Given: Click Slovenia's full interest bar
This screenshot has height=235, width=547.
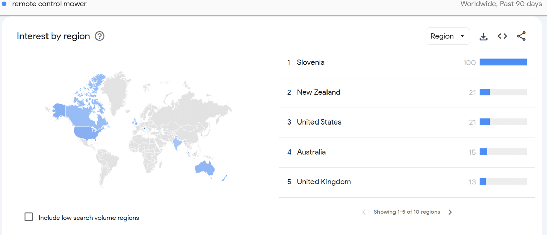Looking at the screenshot, I should click(x=503, y=62).
